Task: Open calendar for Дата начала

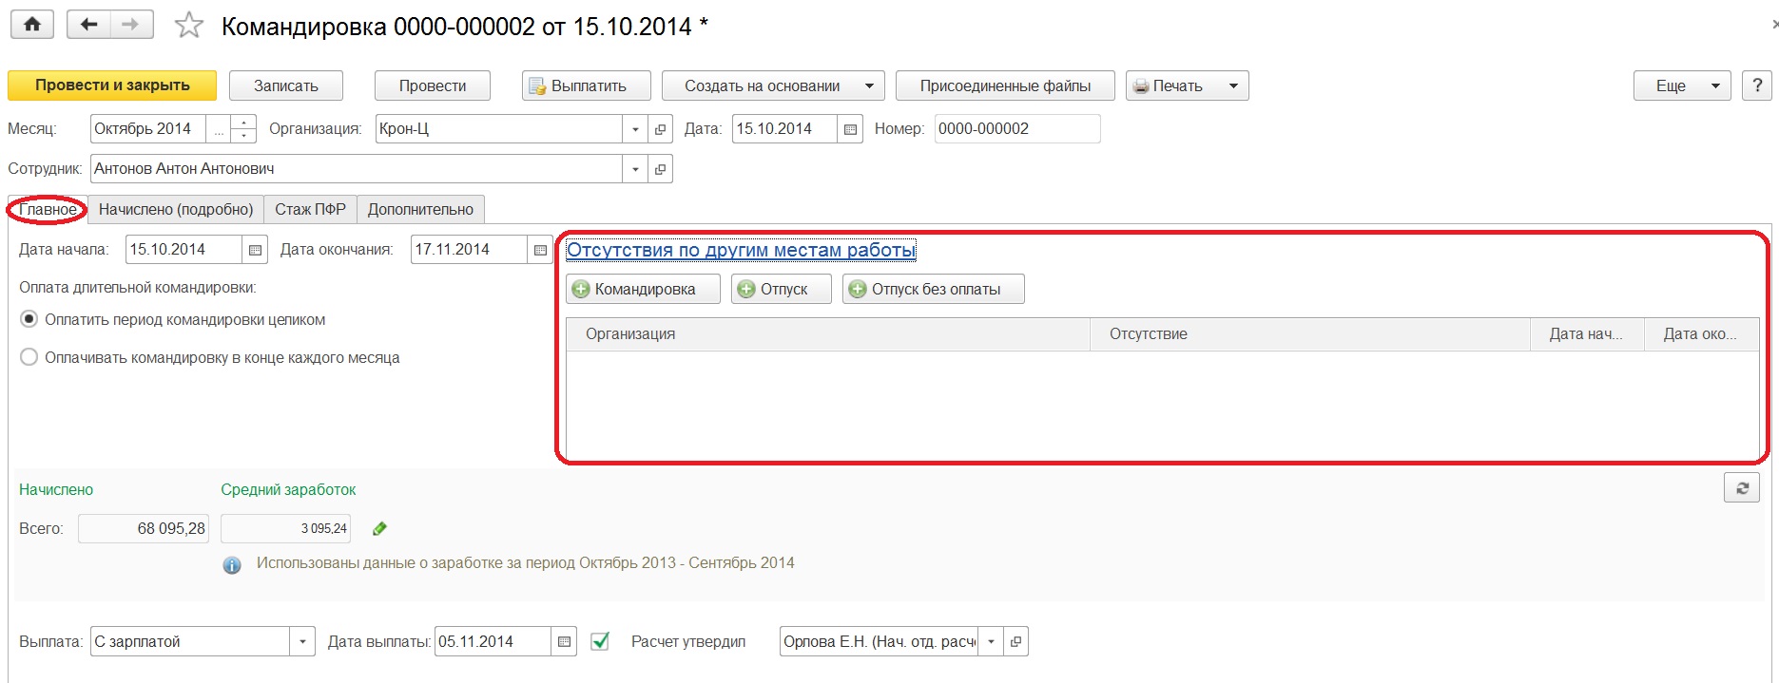Action: (255, 250)
